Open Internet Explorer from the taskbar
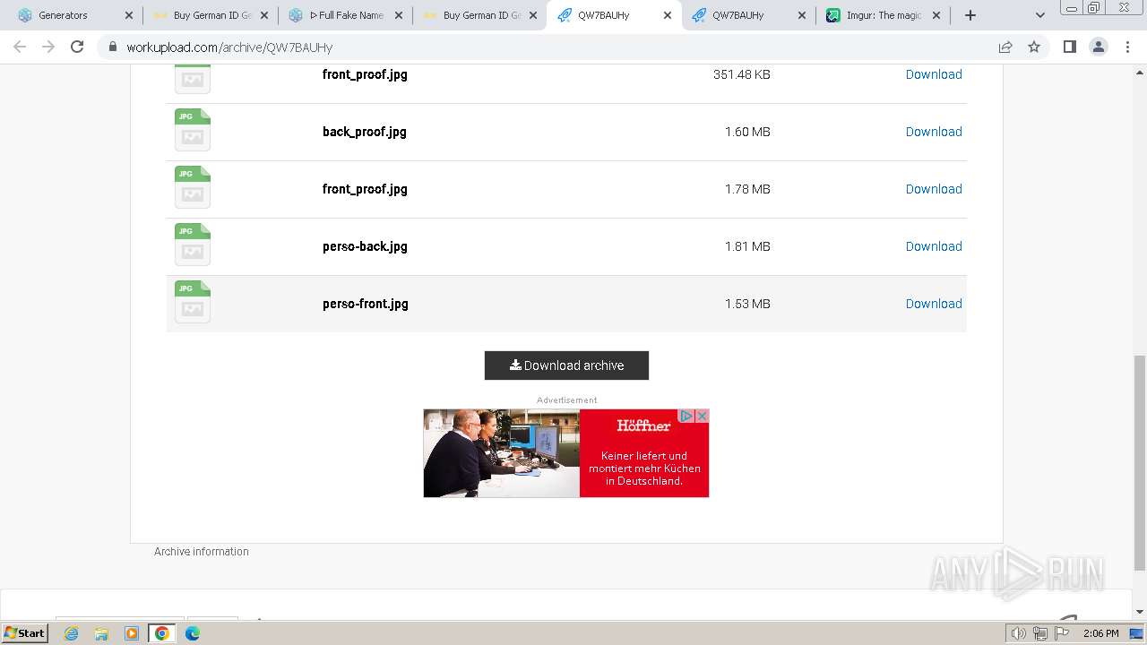Screen dimensions: 1147x645 (x=71, y=633)
